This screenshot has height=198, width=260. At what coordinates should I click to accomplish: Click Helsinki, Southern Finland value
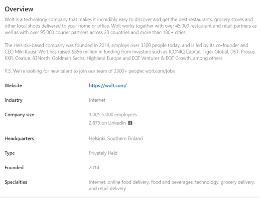click(116, 138)
